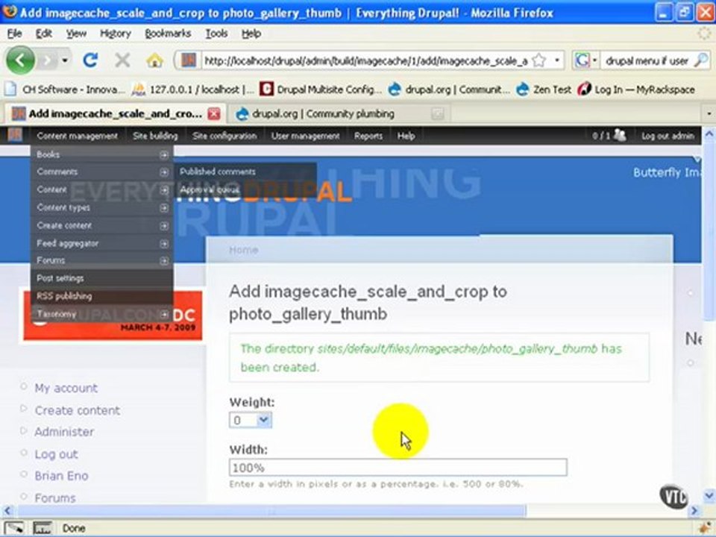Open the History menu
Image resolution: width=716 pixels, height=537 pixels.
(x=115, y=34)
